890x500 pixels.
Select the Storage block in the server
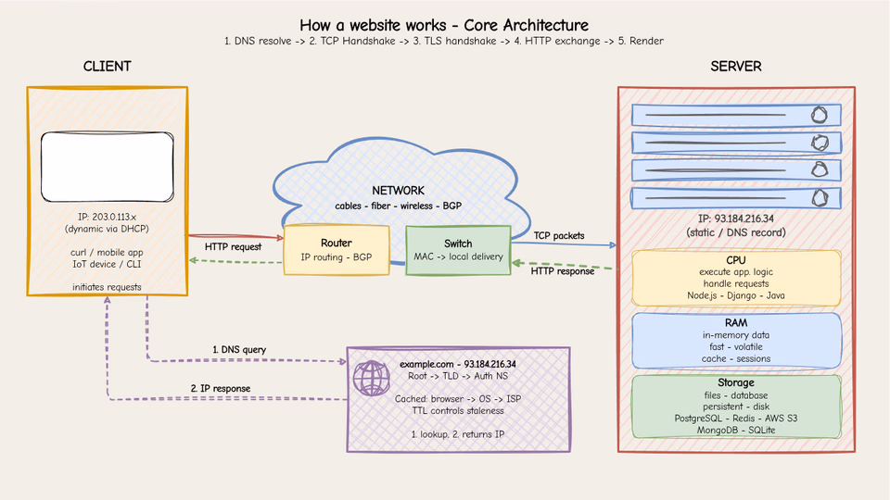click(736, 406)
